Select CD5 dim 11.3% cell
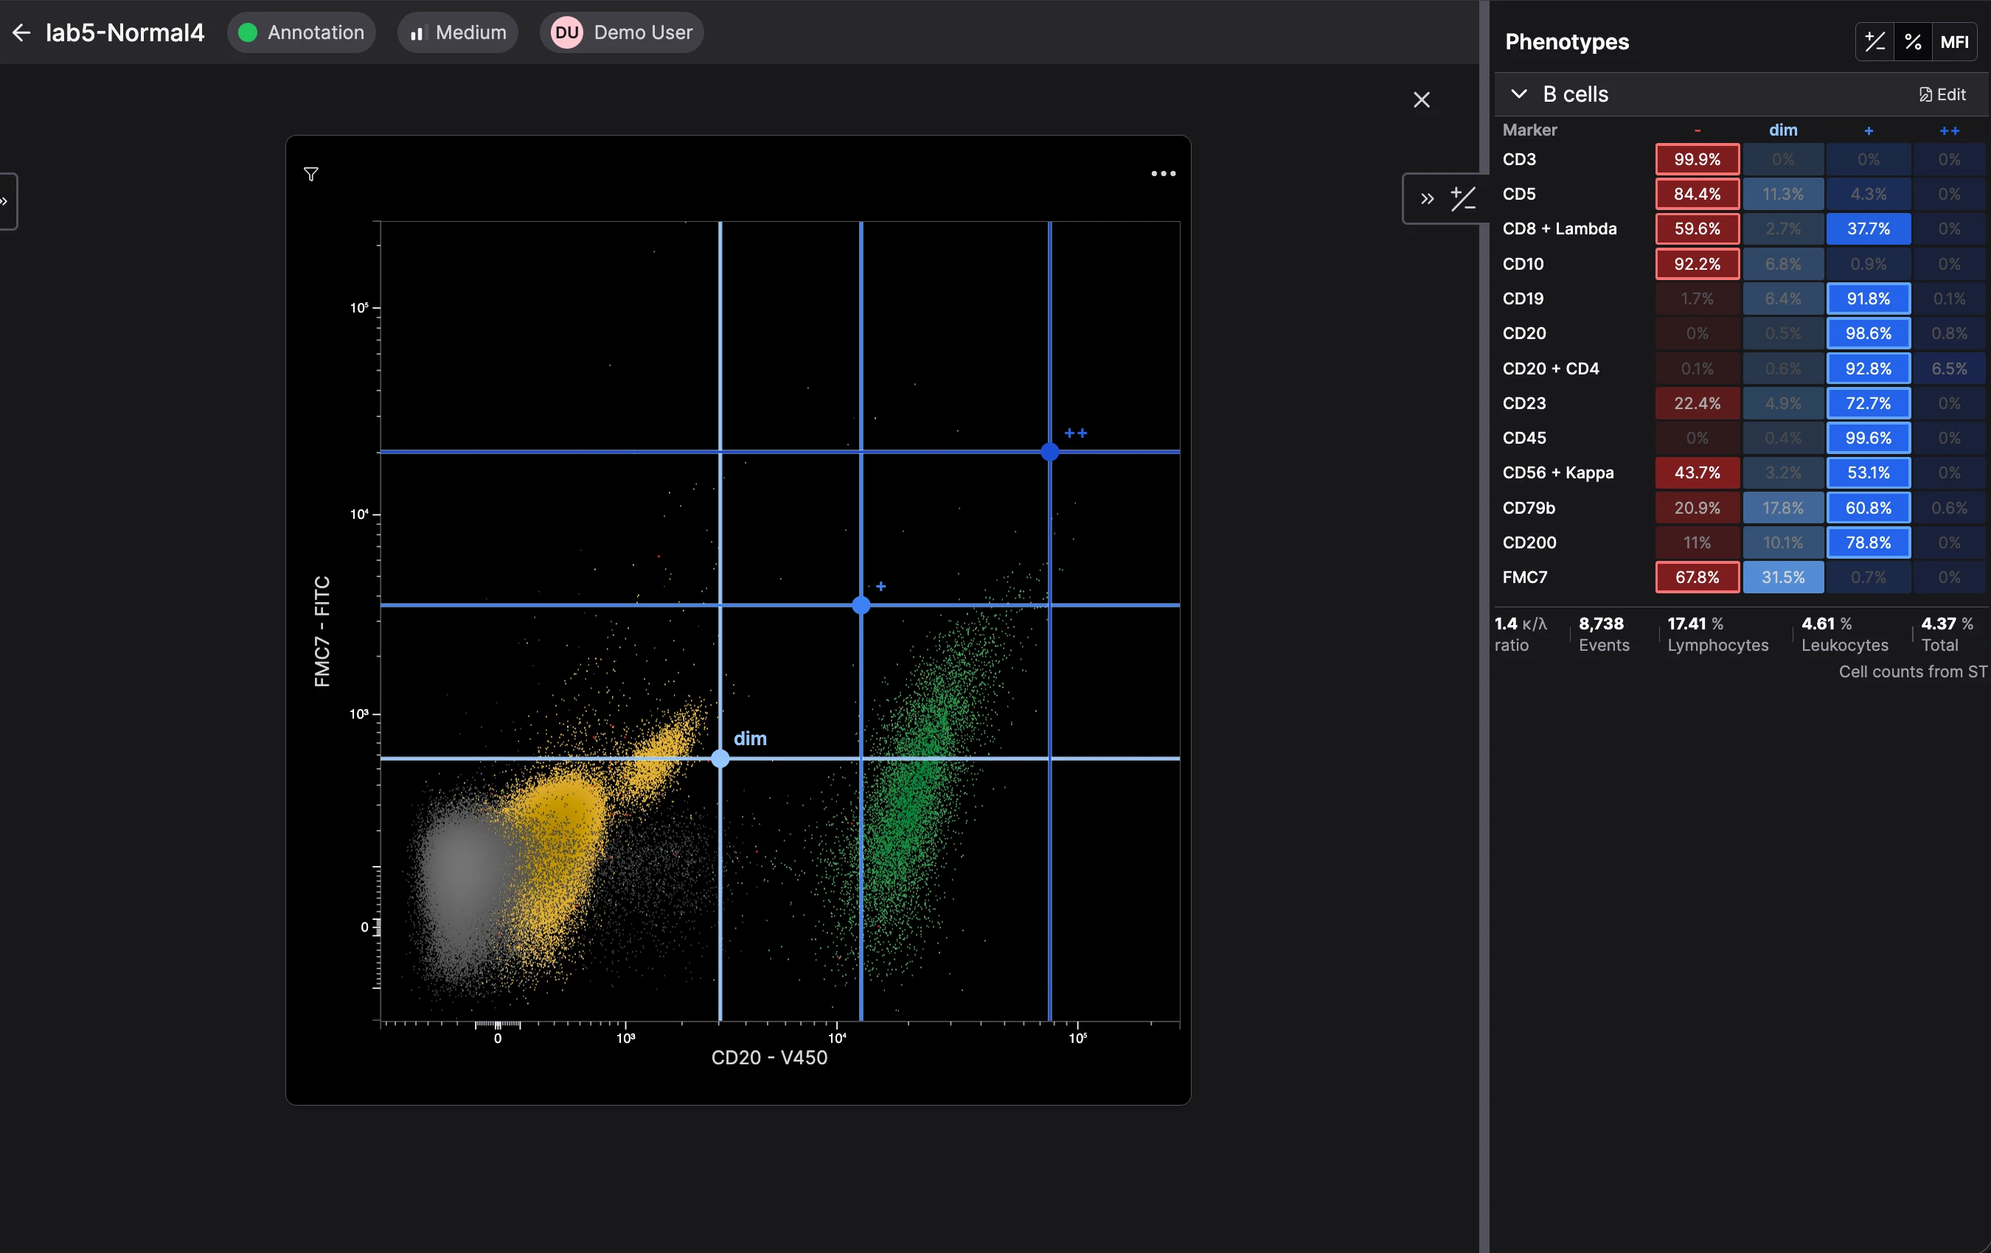The image size is (1991, 1253). click(x=1782, y=193)
